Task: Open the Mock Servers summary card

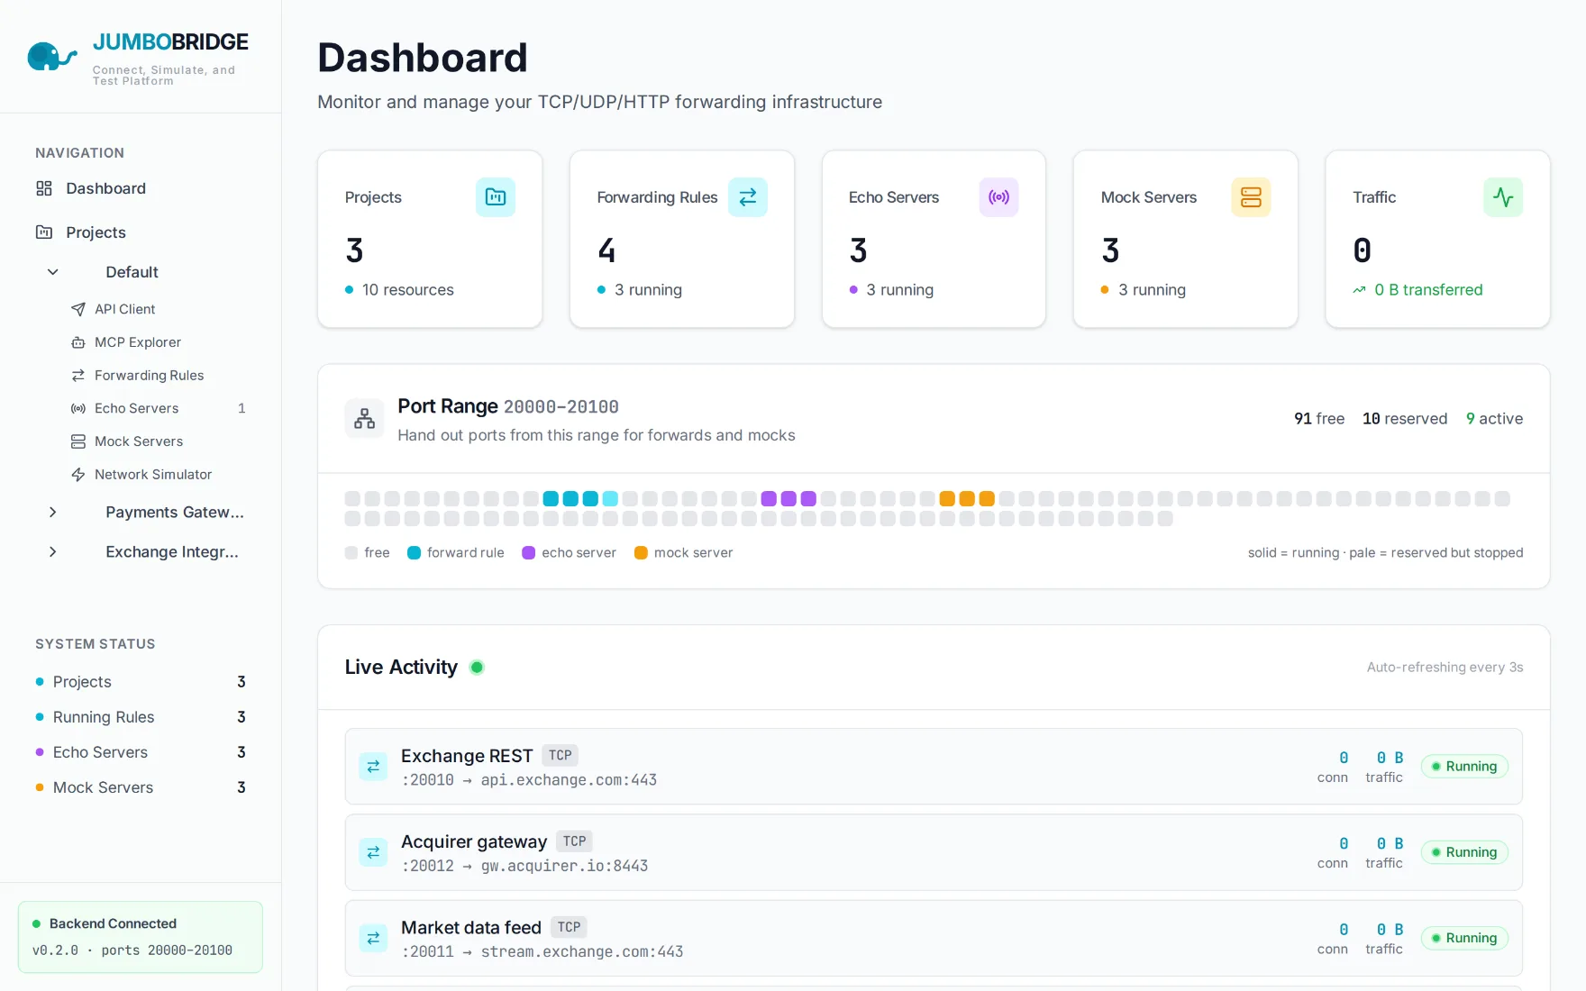Action: pyautogui.click(x=1186, y=239)
